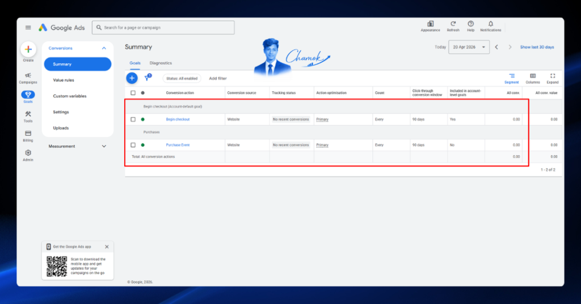This screenshot has width=581, height=304.
Task: Tick the Purchase Event row checkbox
Action: [133, 145]
